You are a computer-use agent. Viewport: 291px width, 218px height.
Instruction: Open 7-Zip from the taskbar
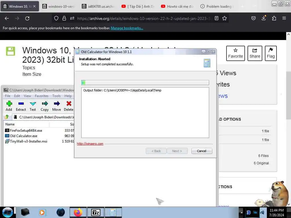96,212
